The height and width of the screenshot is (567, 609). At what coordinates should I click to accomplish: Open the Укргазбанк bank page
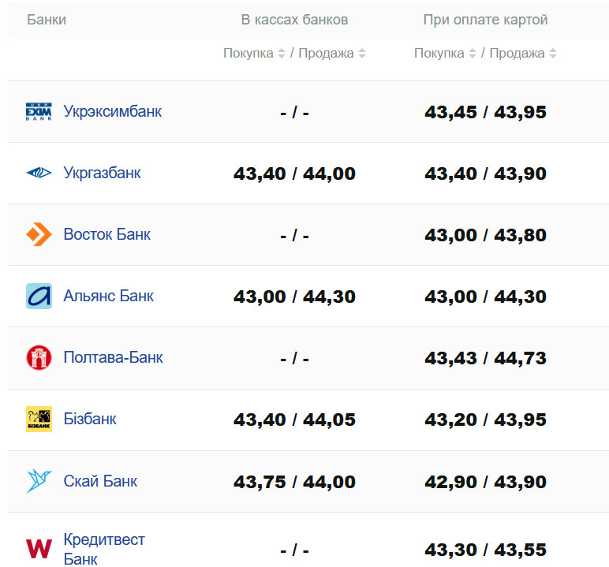click(102, 173)
